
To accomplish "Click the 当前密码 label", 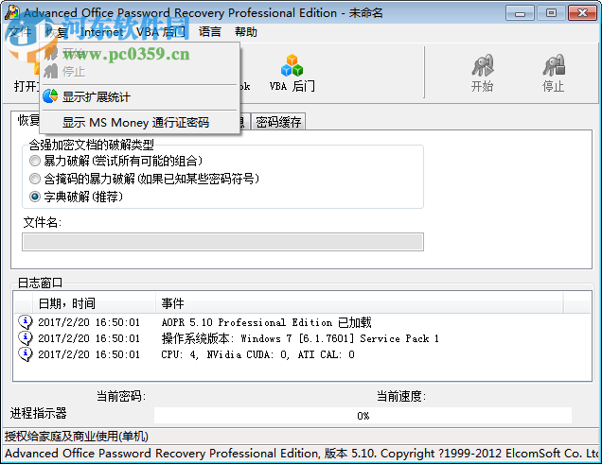I will [x=120, y=396].
